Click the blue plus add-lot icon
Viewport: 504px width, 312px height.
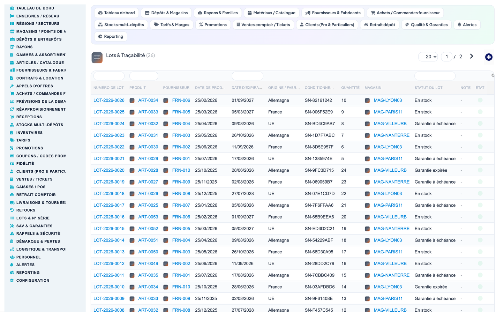click(489, 57)
